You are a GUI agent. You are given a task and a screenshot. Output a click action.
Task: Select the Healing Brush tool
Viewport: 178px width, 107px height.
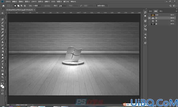[2, 35]
